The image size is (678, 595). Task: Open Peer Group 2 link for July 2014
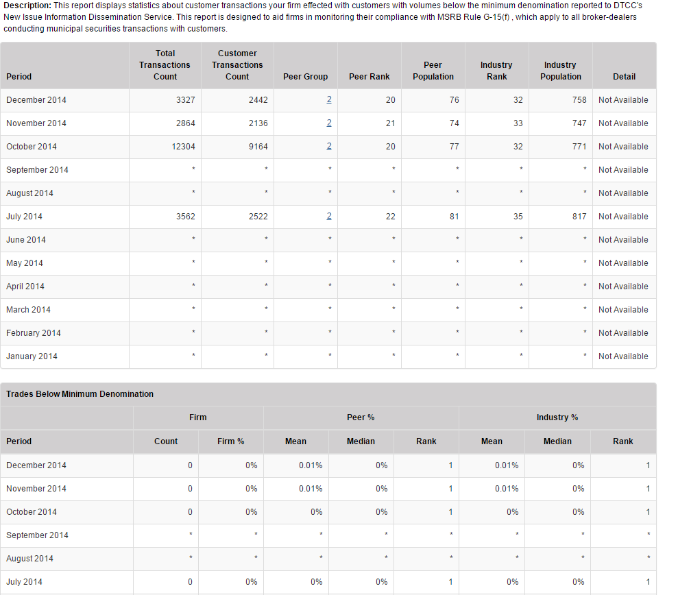pyautogui.click(x=329, y=217)
